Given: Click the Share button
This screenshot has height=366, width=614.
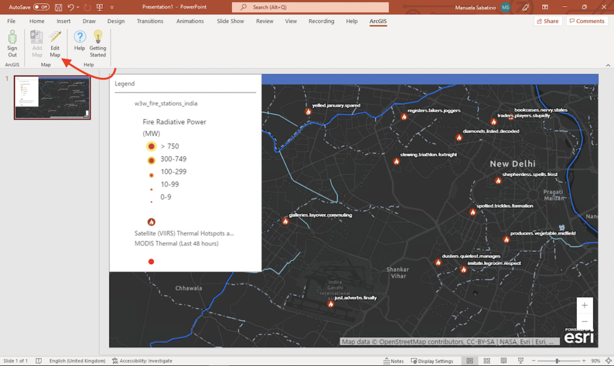Looking at the screenshot, I should point(548,21).
